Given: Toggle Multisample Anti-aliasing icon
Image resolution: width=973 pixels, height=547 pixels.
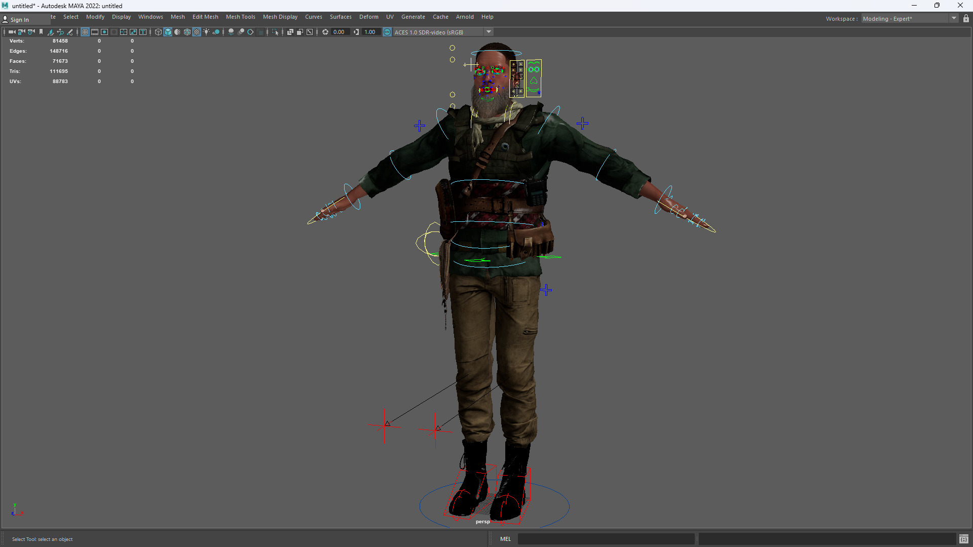Looking at the screenshot, I should [x=250, y=32].
